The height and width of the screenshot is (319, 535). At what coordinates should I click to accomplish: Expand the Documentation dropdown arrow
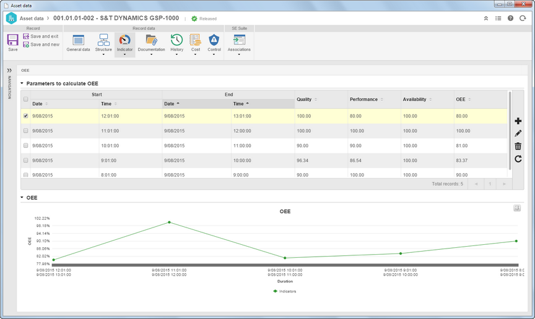[151, 54]
